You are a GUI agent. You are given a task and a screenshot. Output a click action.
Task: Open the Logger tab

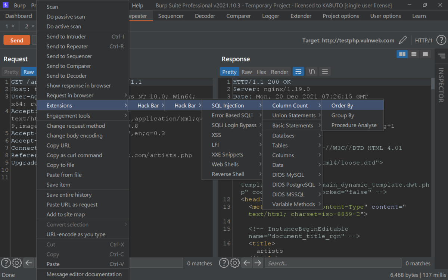pos(271,16)
